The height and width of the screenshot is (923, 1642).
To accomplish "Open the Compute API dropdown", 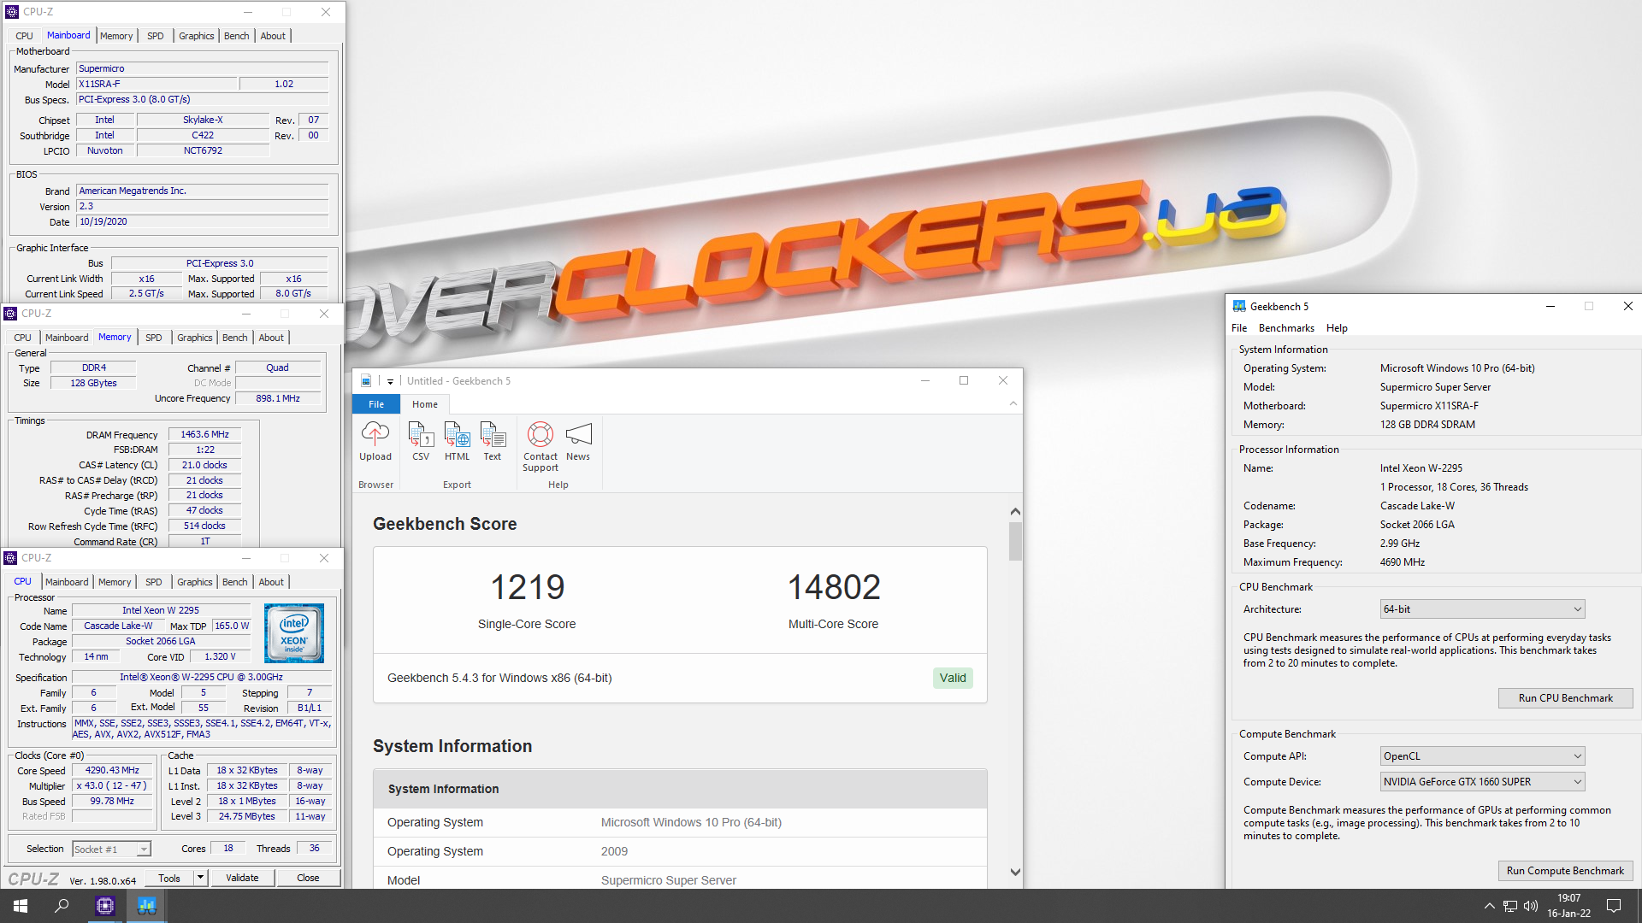I will (x=1482, y=756).
